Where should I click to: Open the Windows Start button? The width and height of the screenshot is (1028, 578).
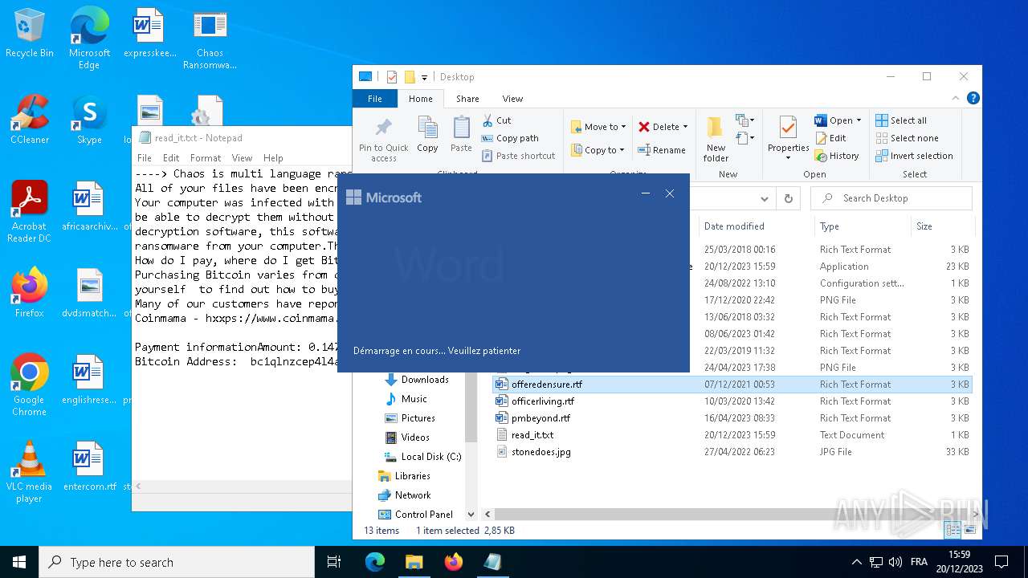click(x=19, y=562)
